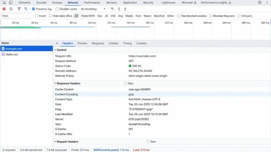Open the No throttling dropdown
The height and width of the screenshot is (152, 271).
[x=93, y=9]
